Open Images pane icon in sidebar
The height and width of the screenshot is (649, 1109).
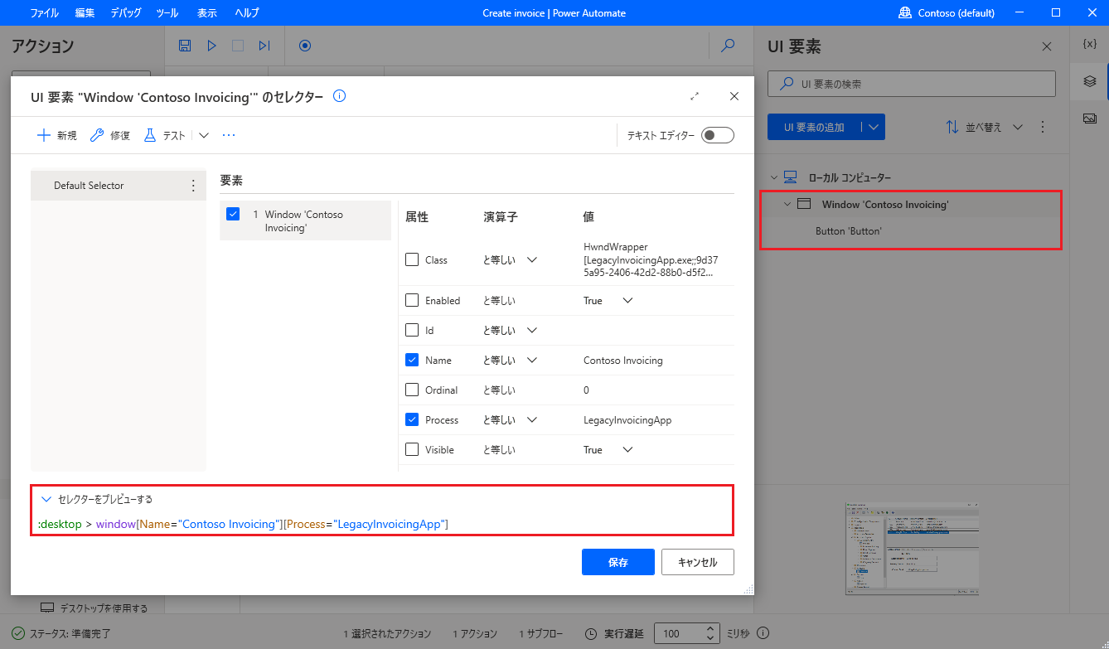1090,119
